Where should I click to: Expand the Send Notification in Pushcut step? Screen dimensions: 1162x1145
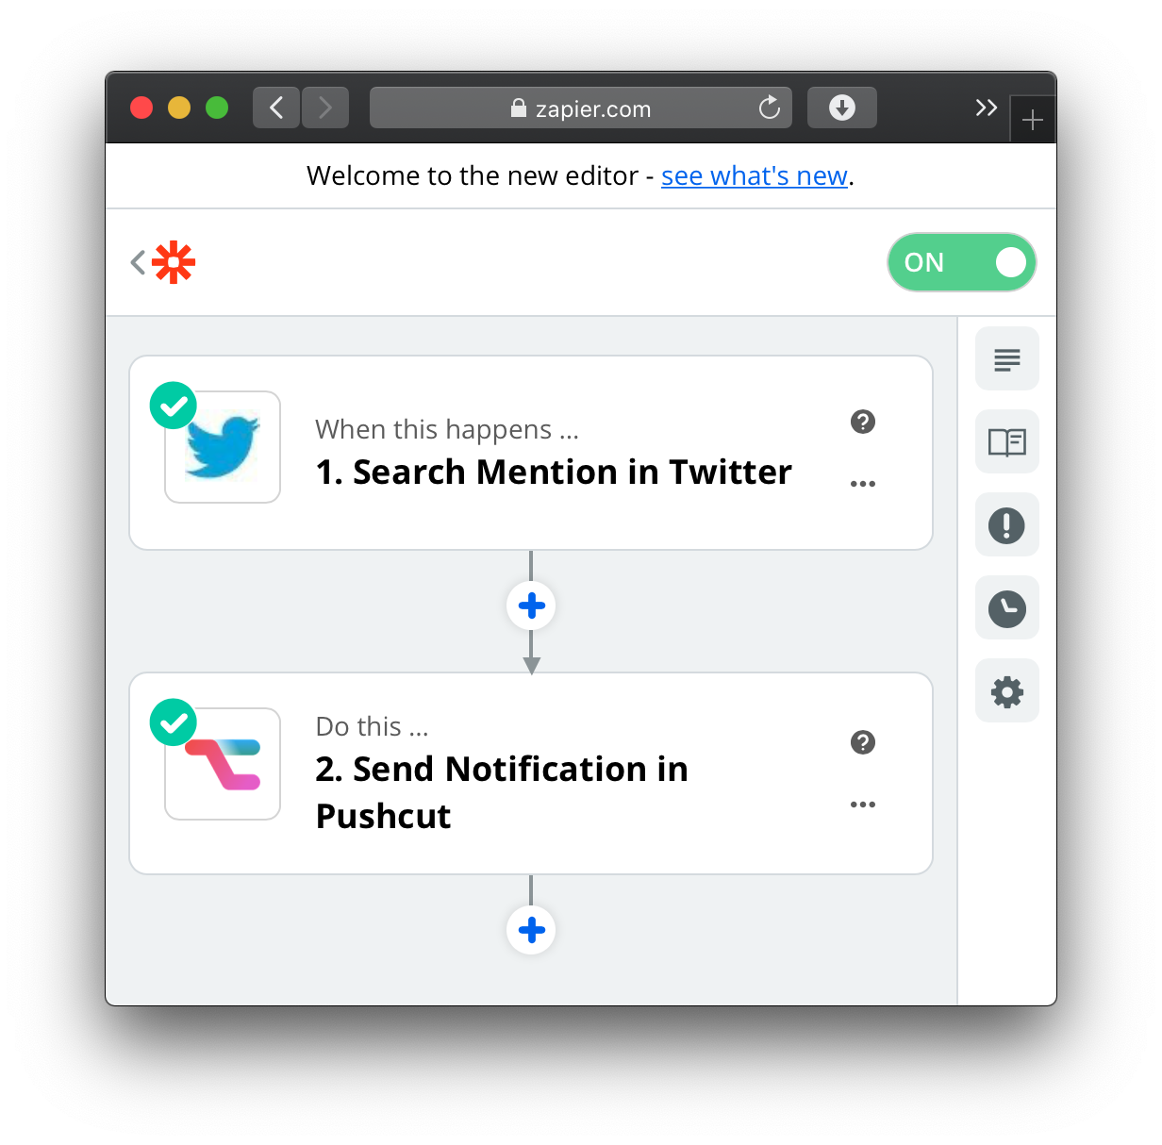coord(502,792)
